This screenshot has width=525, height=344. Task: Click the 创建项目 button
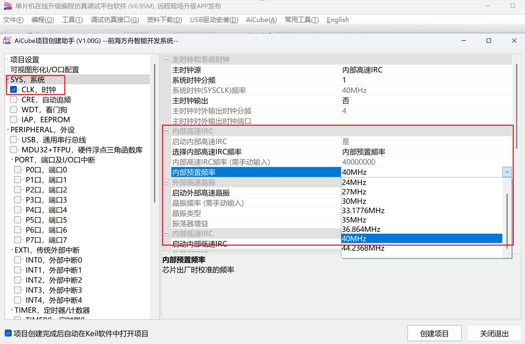[x=434, y=333]
